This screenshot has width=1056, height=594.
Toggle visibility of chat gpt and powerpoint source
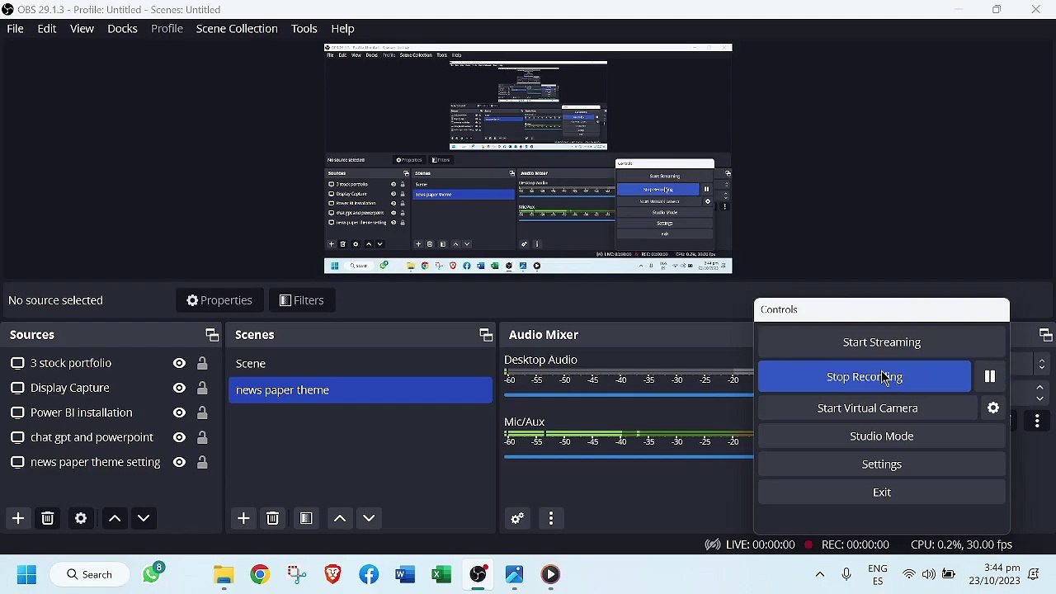pyautogui.click(x=179, y=437)
